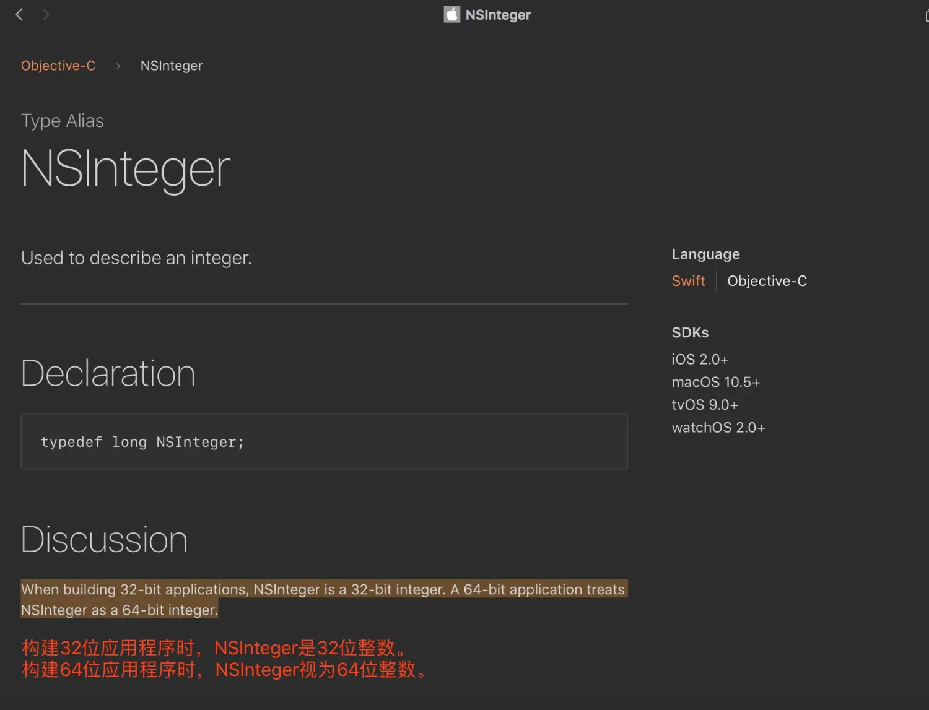Click the Declaration heading

point(108,373)
